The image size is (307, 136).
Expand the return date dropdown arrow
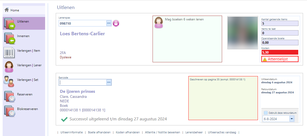(x=292, y=119)
